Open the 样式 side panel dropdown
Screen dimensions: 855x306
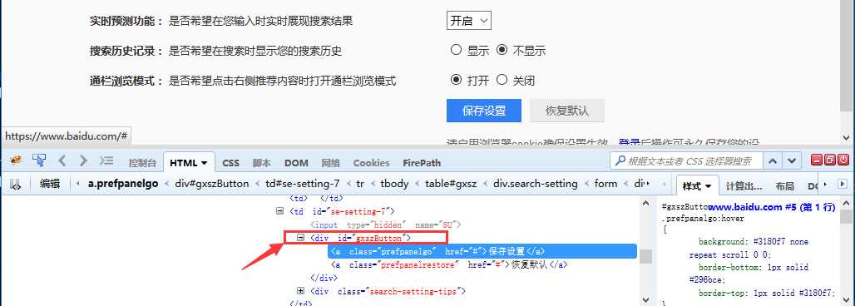[709, 186]
